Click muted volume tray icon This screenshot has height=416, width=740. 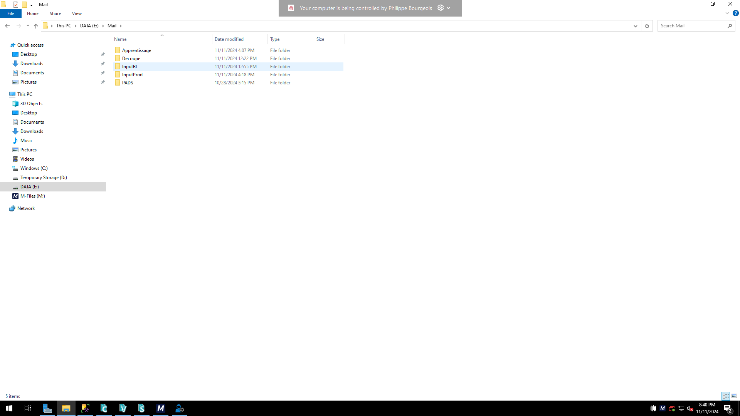[690, 408]
